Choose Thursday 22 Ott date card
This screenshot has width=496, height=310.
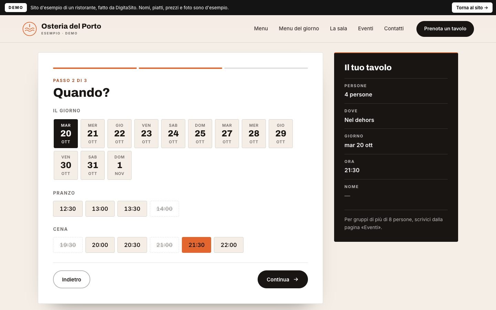[120, 134]
